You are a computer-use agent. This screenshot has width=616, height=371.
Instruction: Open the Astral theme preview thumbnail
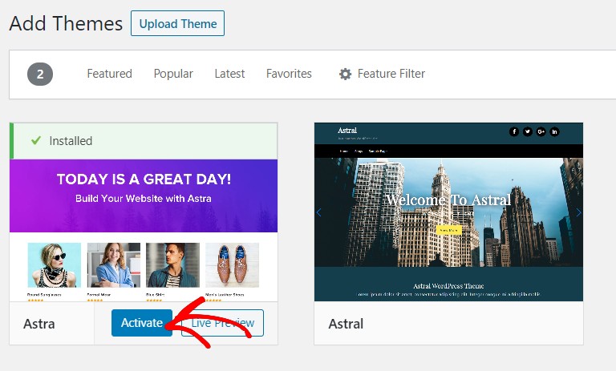tap(448, 212)
